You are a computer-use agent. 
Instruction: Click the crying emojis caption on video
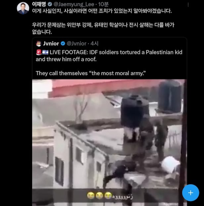(x=110, y=196)
